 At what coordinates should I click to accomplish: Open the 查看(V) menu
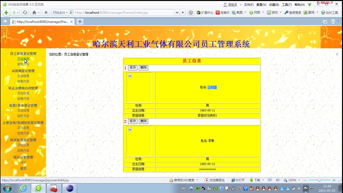click(x=261, y=5)
